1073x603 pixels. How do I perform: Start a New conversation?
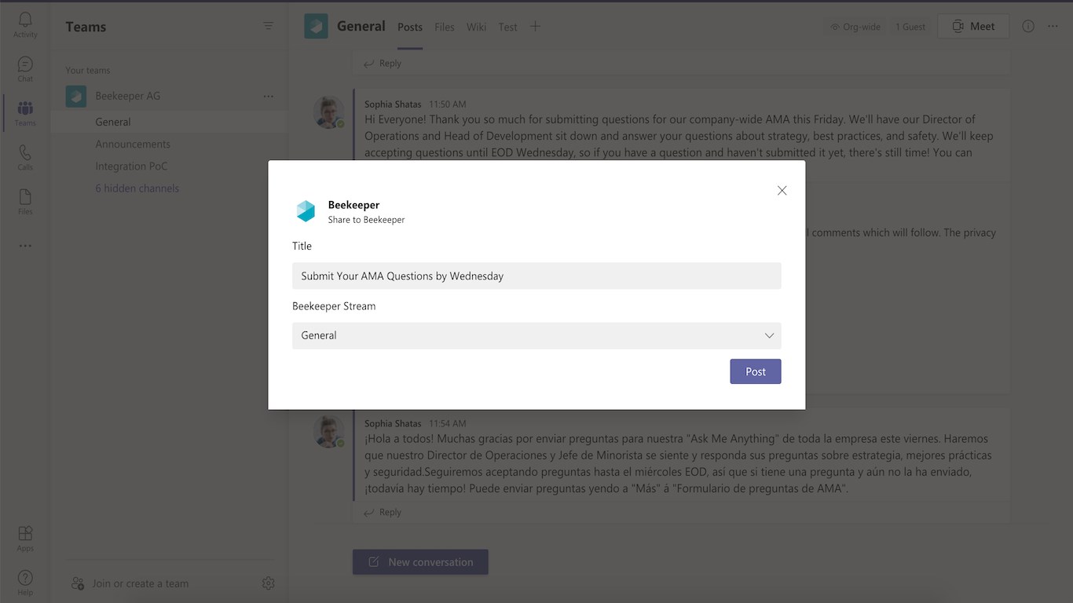tap(420, 561)
